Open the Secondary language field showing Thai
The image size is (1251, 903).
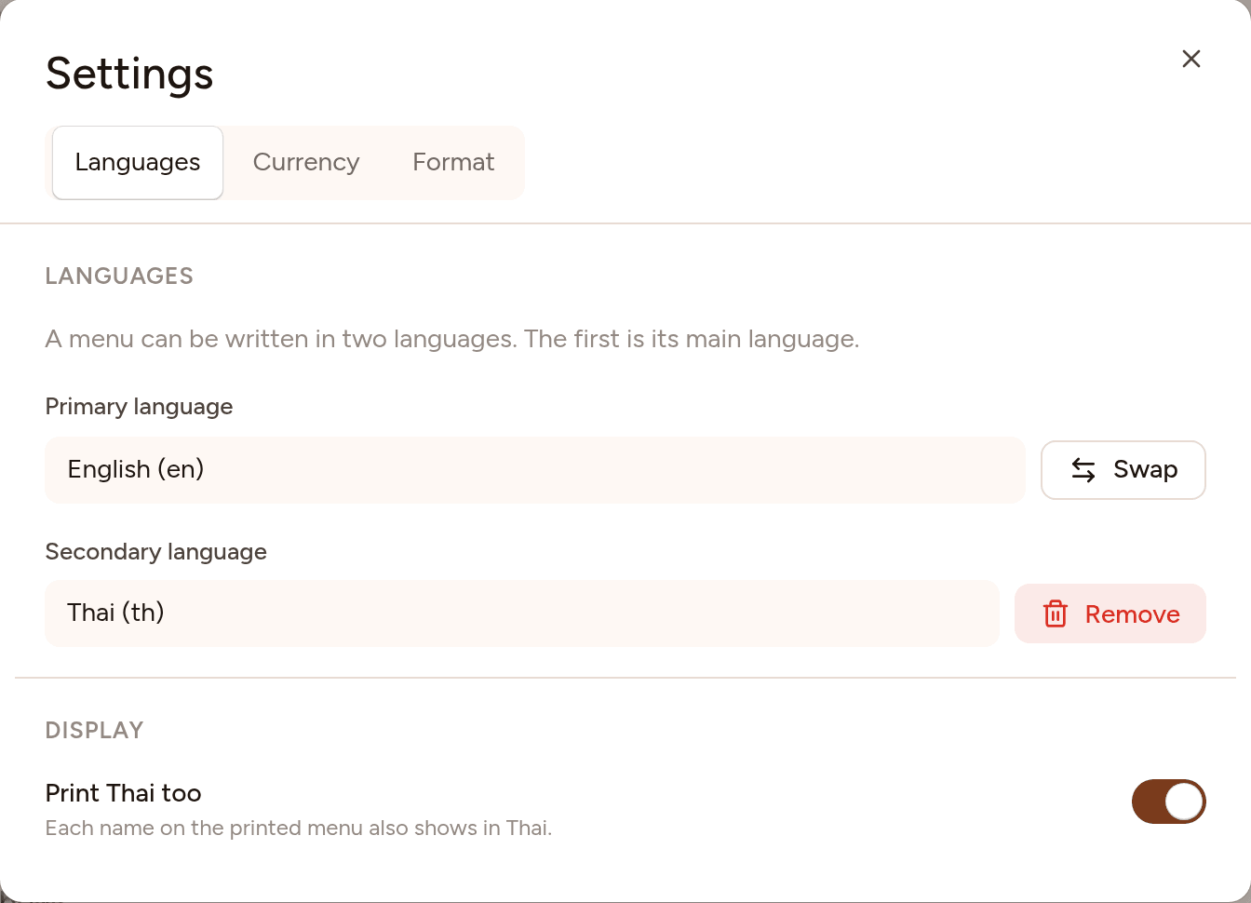tap(521, 613)
